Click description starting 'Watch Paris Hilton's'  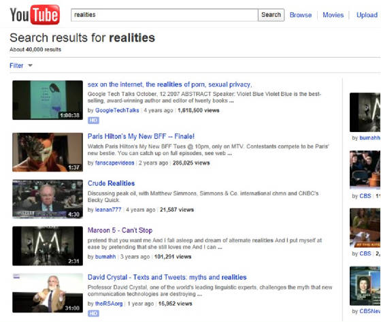[208, 150]
